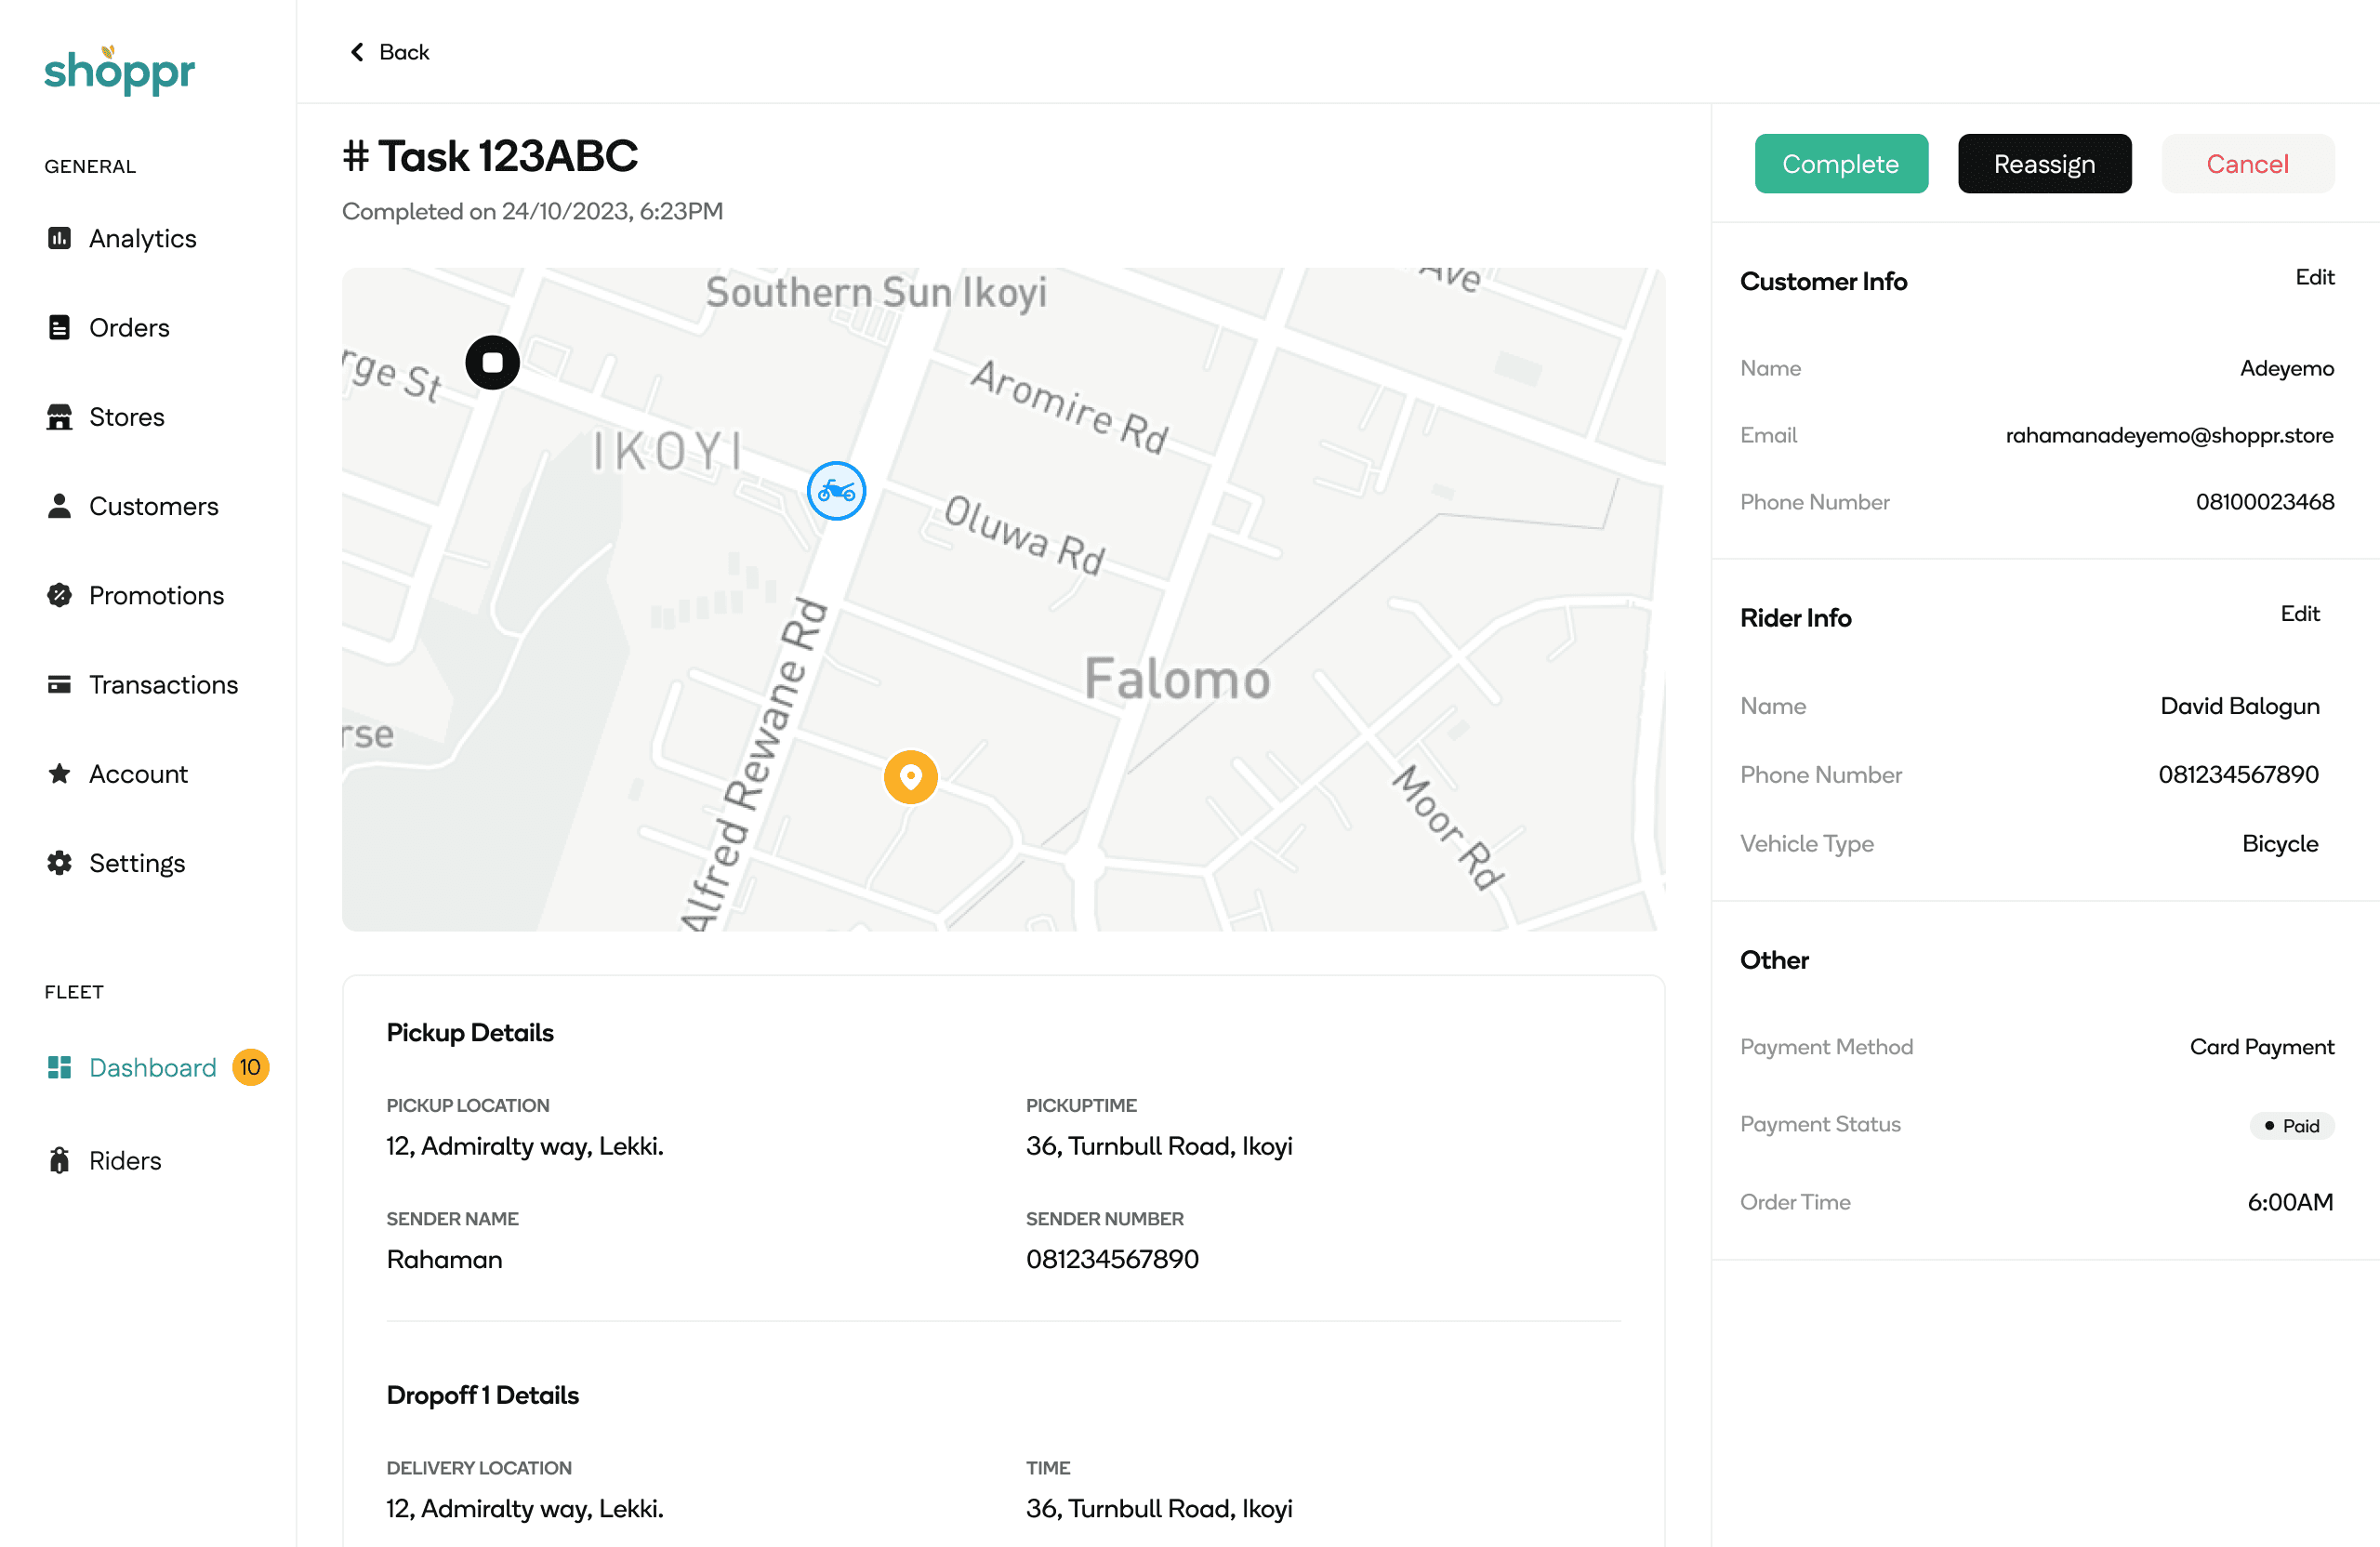
Task: Click the Transactions card icon
Action: 59,684
